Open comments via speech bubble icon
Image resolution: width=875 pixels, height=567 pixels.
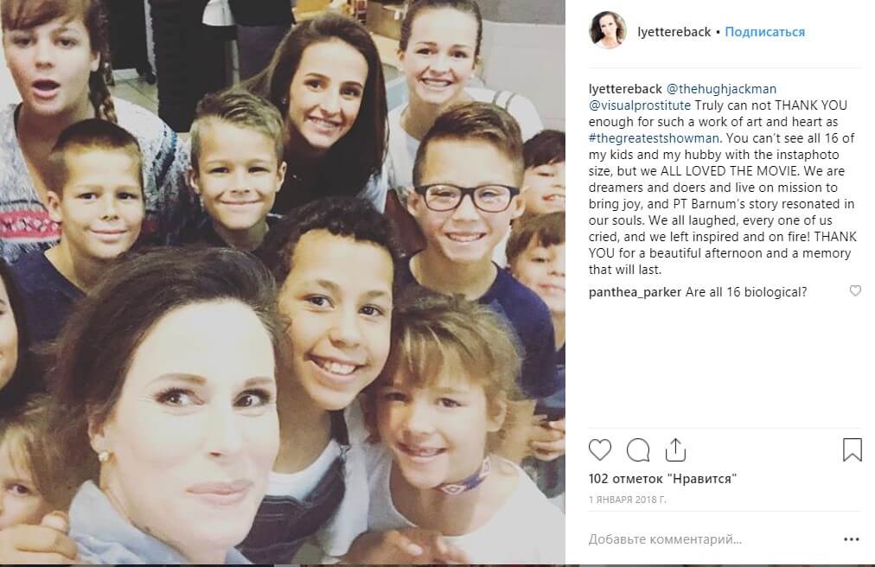pos(638,449)
